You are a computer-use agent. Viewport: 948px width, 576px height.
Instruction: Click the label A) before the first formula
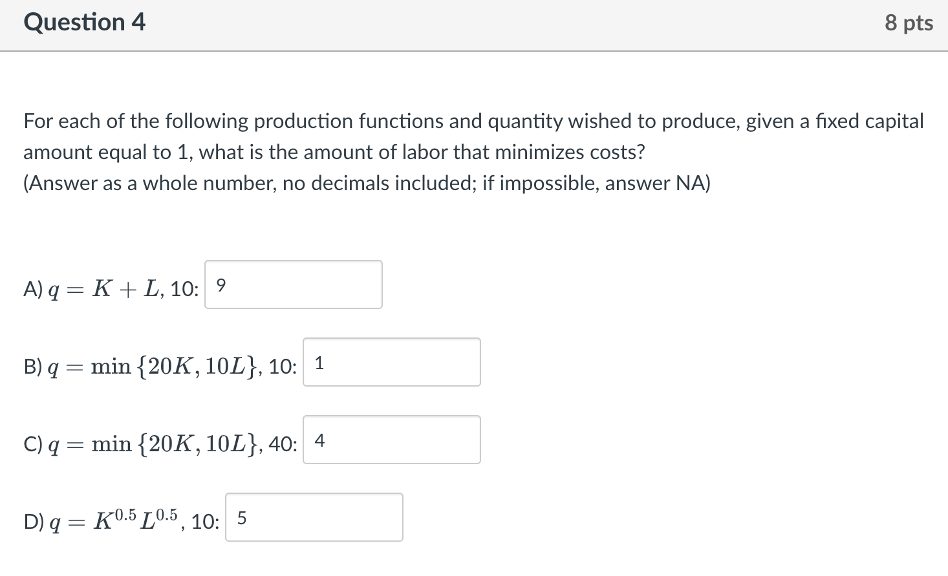click(34, 289)
